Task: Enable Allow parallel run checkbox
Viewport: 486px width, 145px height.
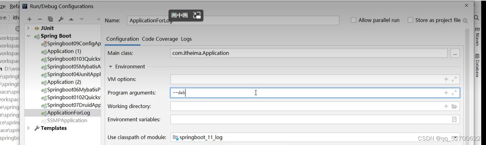Action: click(354, 20)
